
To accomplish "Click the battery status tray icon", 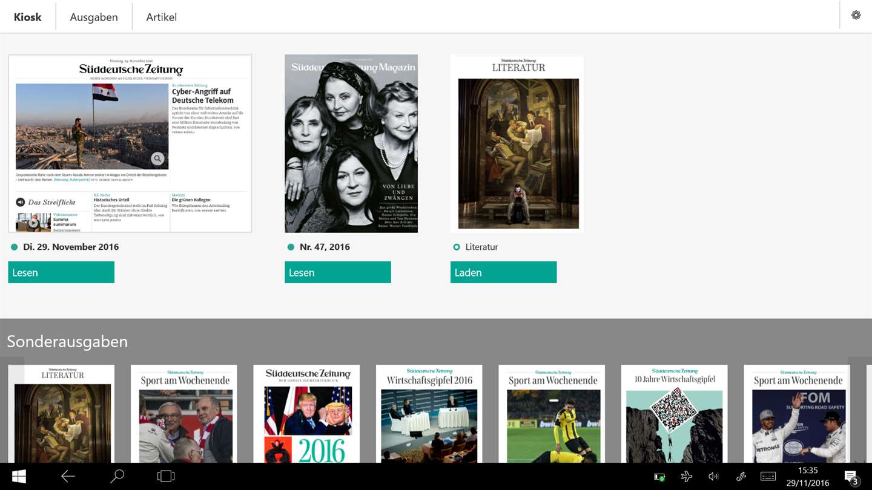I will (659, 477).
